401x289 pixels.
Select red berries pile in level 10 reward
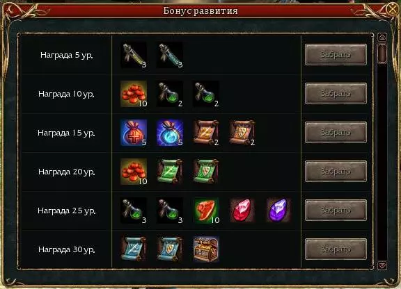(134, 94)
